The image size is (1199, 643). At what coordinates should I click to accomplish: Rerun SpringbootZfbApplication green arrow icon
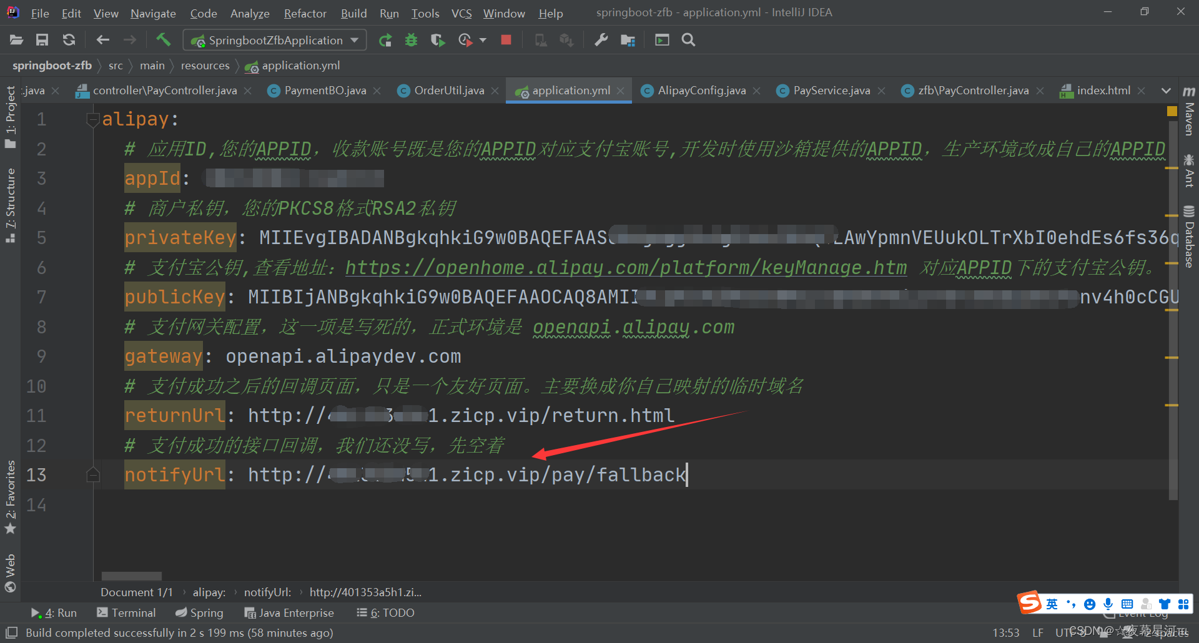pos(385,41)
